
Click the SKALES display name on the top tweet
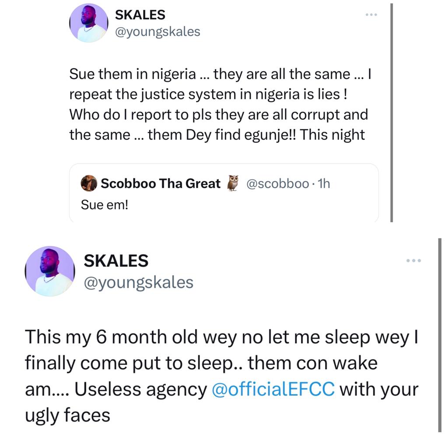140,14
